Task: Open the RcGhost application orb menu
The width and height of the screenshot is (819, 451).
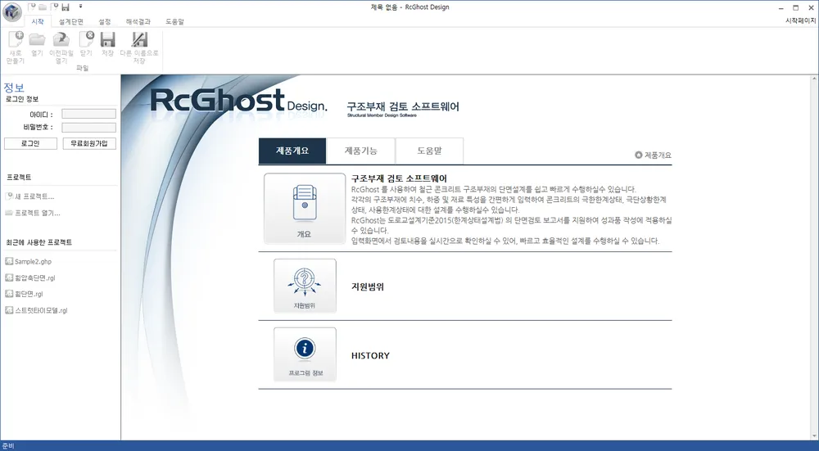Action: pos(11,11)
